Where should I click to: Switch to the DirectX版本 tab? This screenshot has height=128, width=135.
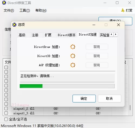pyautogui.click(x=67, y=35)
